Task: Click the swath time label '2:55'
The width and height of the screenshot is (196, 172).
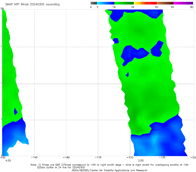Action: [141, 161]
